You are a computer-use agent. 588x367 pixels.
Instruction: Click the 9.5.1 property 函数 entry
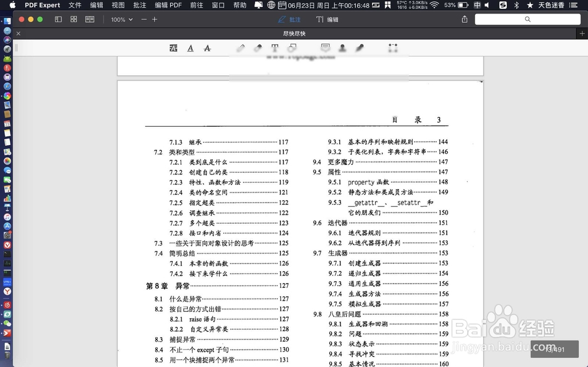388,182
